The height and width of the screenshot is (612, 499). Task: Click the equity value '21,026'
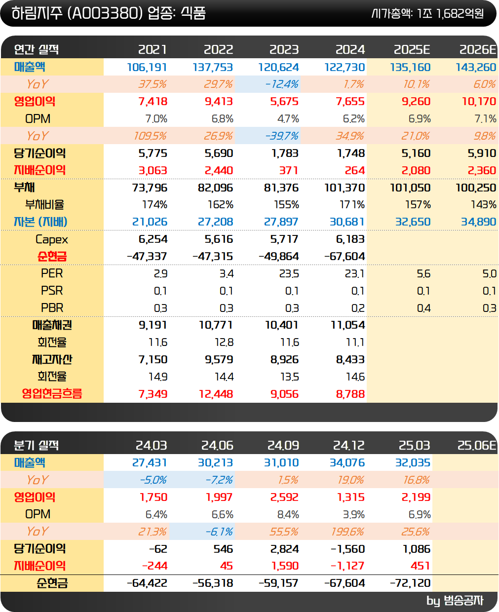pos(150,222)
